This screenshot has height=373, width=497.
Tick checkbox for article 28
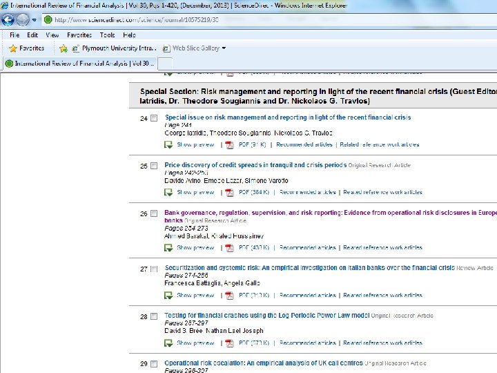154,316
